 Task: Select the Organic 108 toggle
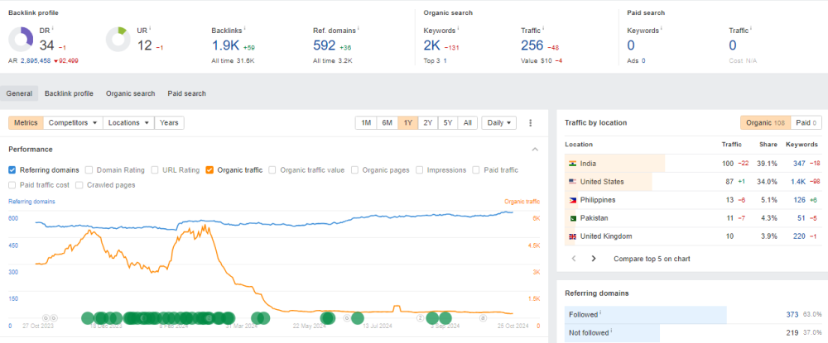[x=766, y=123]
